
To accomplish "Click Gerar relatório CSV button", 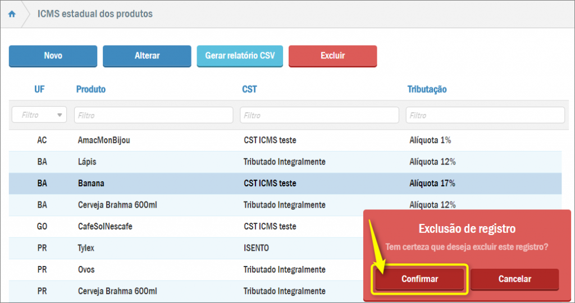I will click(240, 56).
